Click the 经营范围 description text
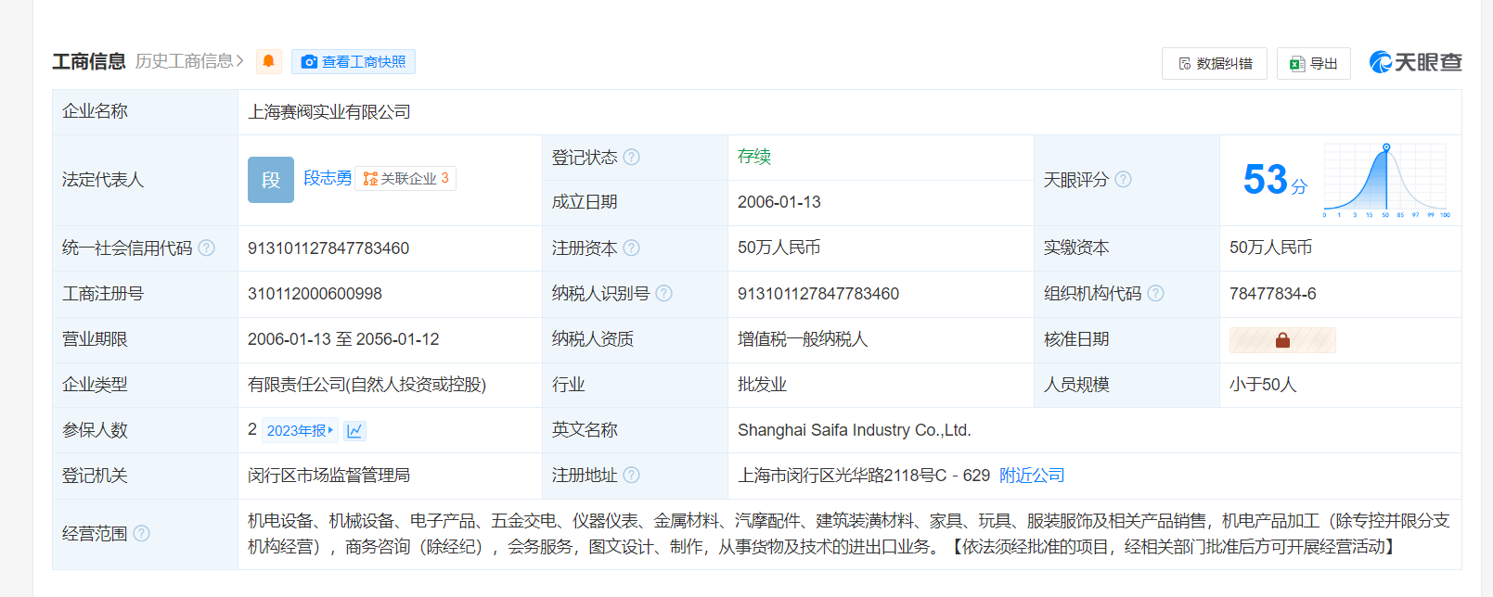 click(848, 534)
